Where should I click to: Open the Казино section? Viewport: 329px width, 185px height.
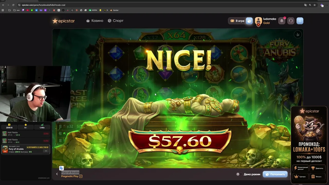coord(95,21)
